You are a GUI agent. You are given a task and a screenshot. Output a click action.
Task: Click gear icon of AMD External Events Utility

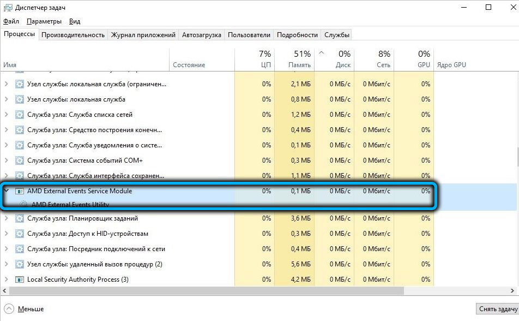coord(23,204)
